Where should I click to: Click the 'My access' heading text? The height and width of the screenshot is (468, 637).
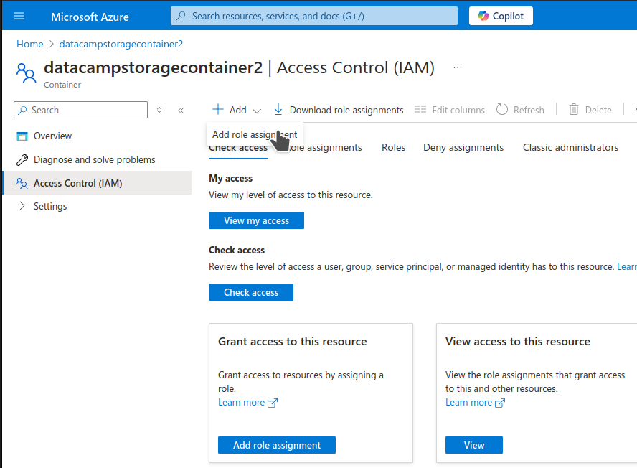[230, 178]
